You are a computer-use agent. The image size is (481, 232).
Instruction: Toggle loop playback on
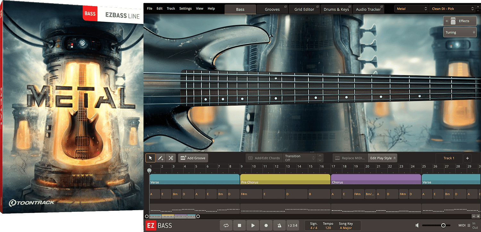[226, 226]
